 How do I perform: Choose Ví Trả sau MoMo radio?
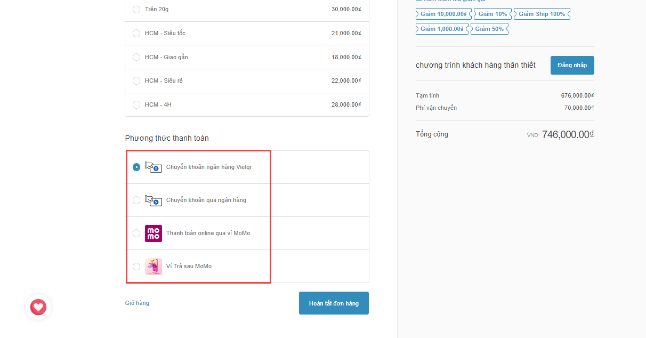point(136,266)
